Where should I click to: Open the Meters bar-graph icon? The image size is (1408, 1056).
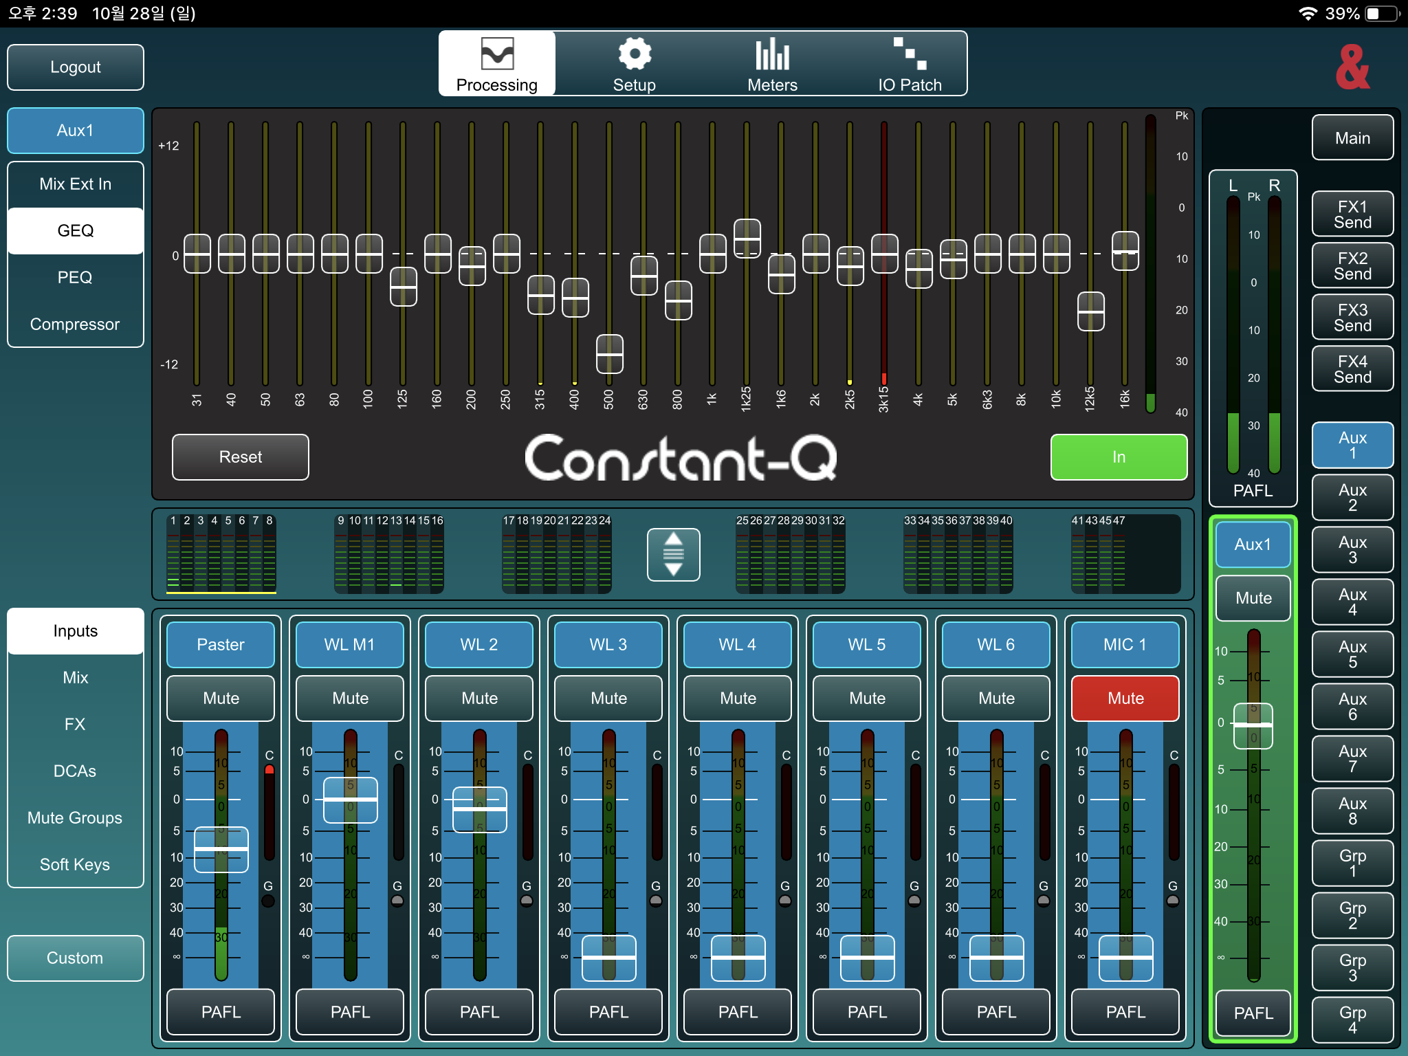pos(772,54)
